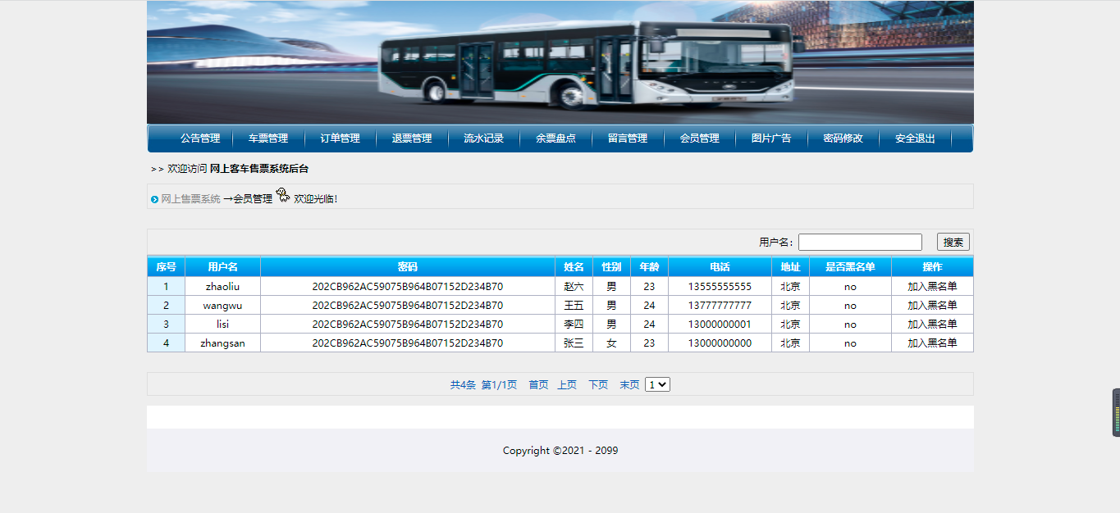Go to 订单管理 in navigation bar
This screenshot has height=513, width=1120.
point(340,138)
